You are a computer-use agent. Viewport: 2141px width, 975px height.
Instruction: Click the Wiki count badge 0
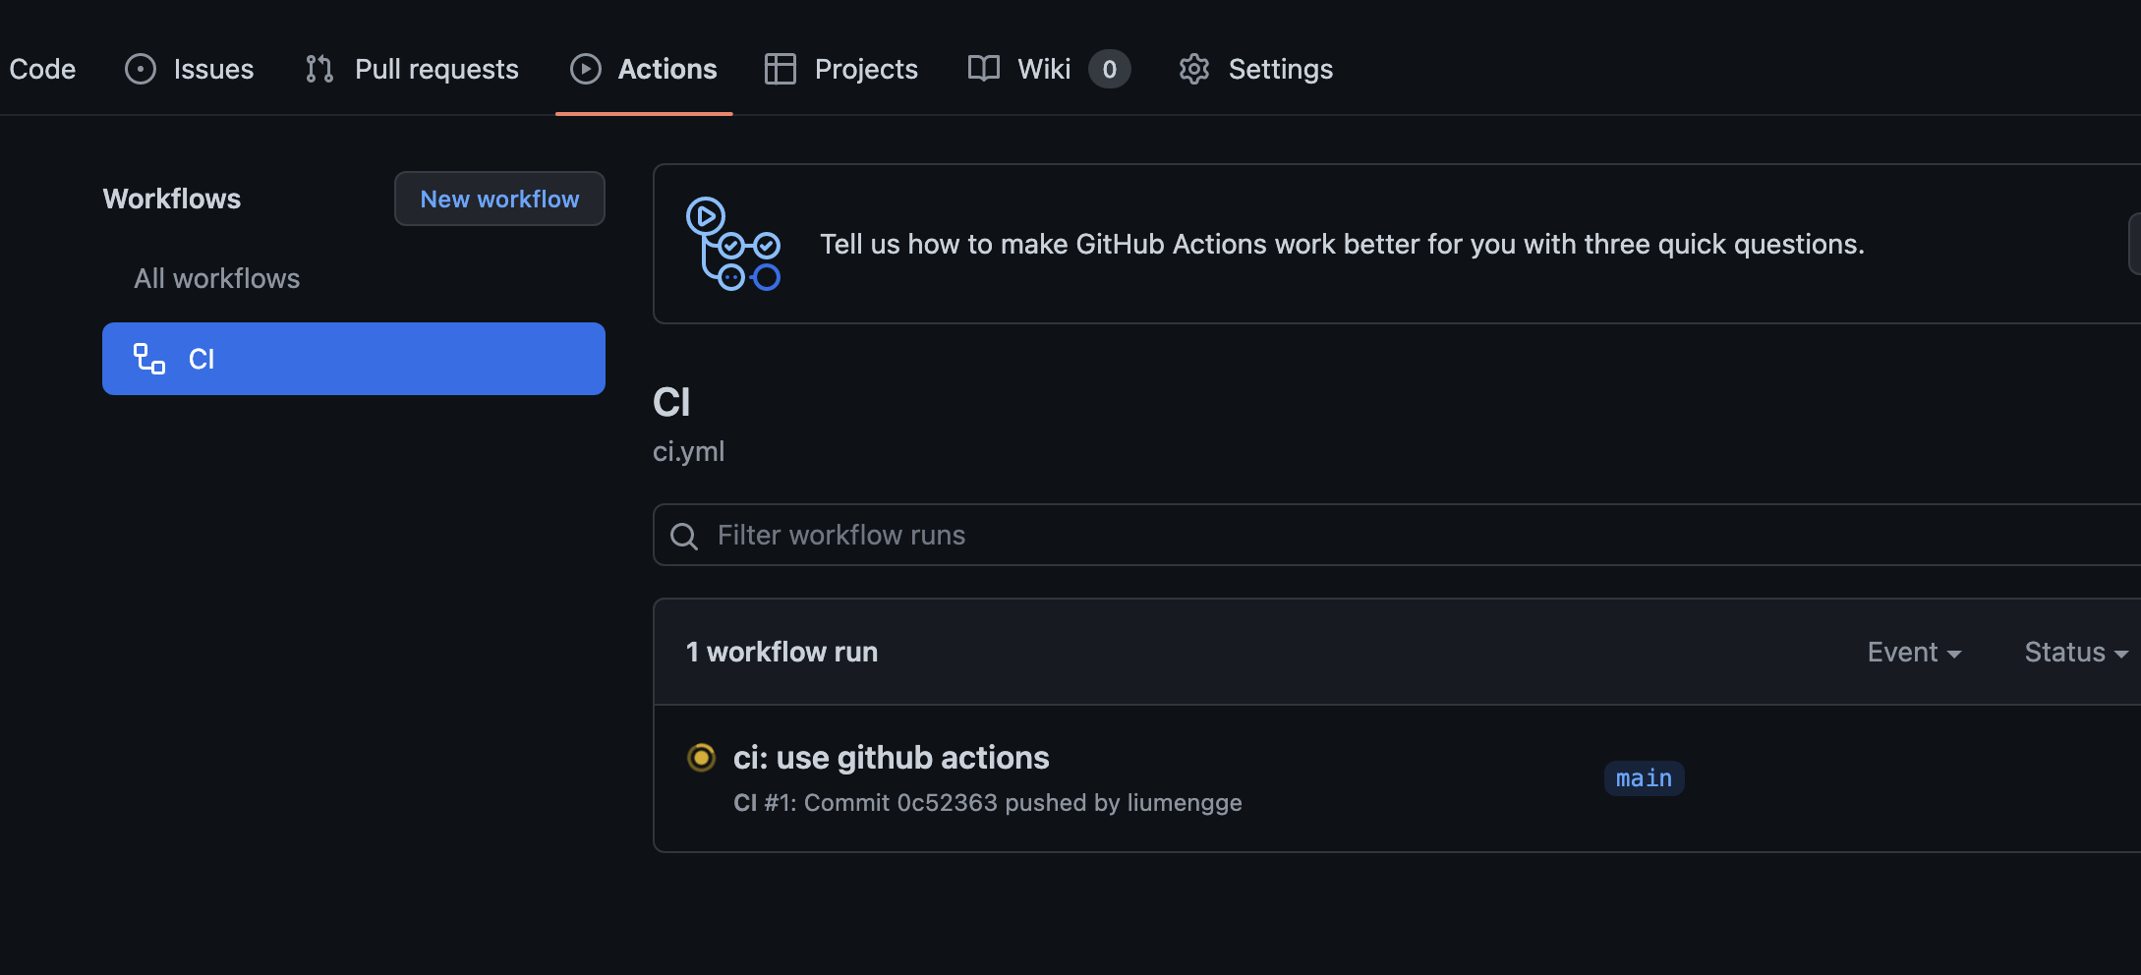point(1110,69)
